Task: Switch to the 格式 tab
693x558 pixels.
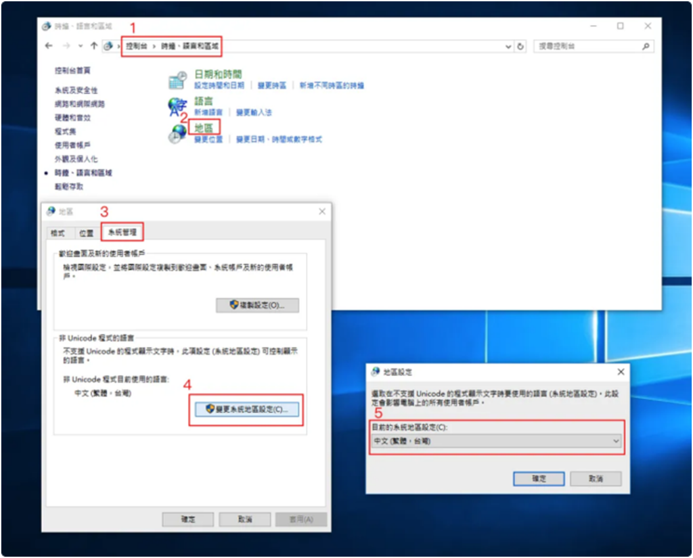Action: pyautogui.click(x=58, y=233)
